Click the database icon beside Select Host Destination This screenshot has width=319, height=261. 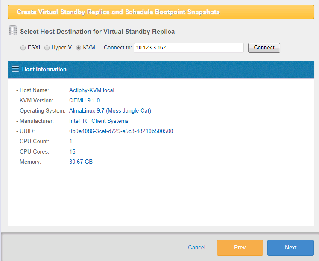[13, 31]
